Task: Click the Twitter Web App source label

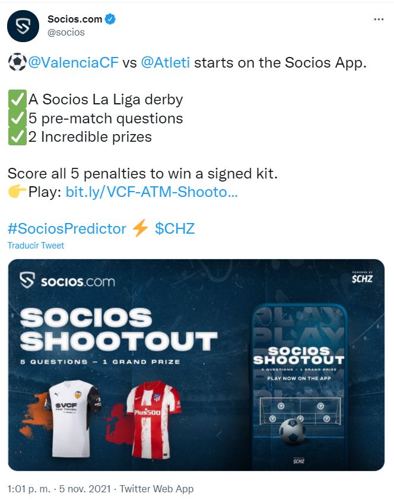Action: tap(157, 489)
